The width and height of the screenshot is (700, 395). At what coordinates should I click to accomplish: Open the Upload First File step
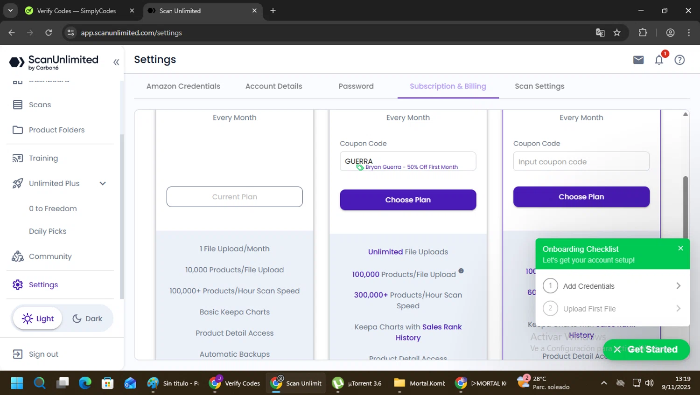[x=613, y=309]
